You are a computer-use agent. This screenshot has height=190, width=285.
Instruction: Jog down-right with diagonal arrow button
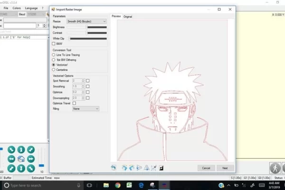click(31, 168)
